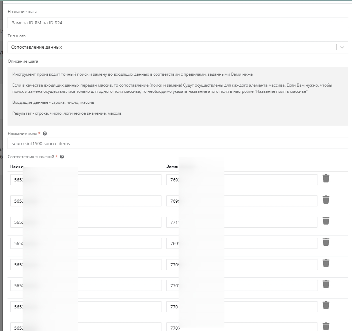
Task: Focus the first row "Найти" input
Action: coord(86,180)
